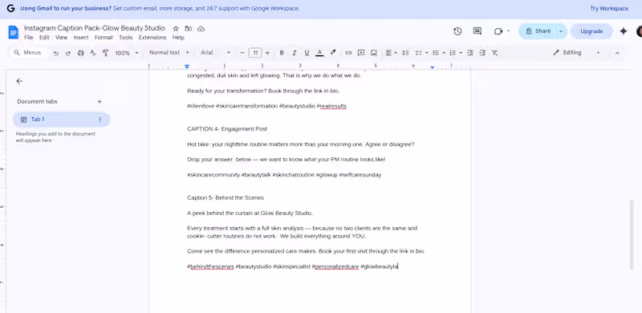Add a new document tab
This screenshot has height=313, width=642.
pos(100,102)
